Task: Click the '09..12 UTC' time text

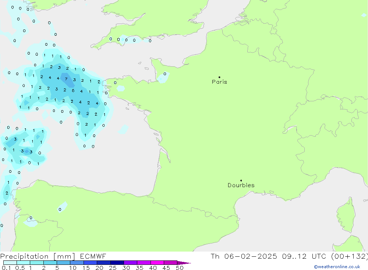Action: point(304,256)
